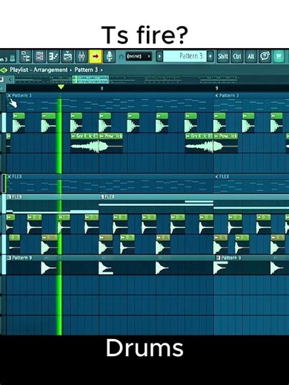Click Pattern 3 breadcrumb label

86,70
